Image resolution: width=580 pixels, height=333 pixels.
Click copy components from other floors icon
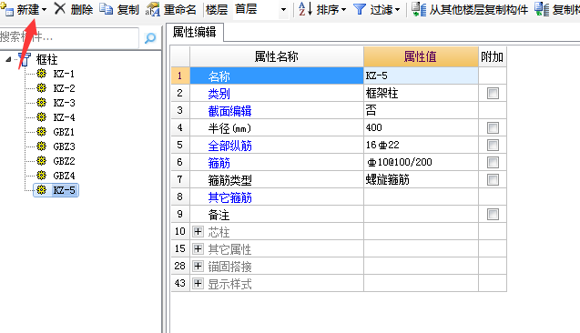(419, 9)
